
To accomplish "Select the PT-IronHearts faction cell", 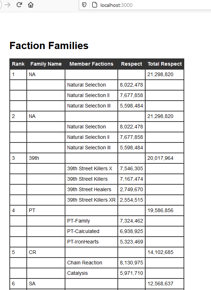I will (x=91, y=242).
